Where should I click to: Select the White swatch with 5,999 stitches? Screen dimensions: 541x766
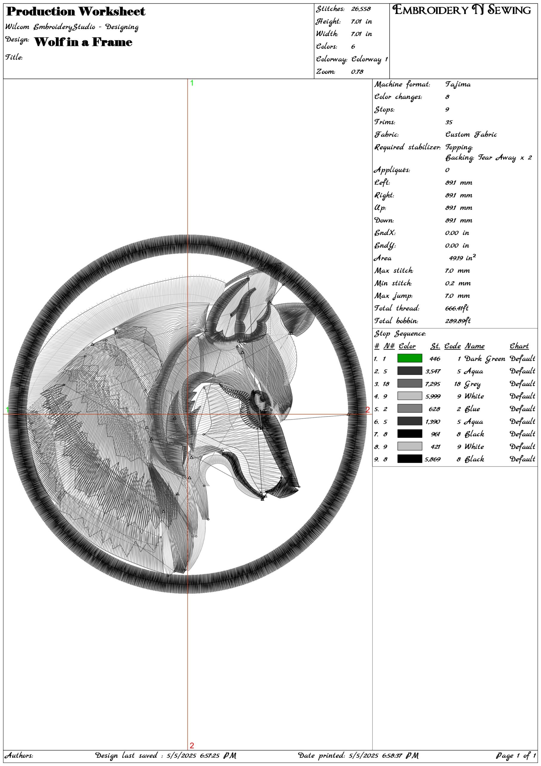coord(409,396)
